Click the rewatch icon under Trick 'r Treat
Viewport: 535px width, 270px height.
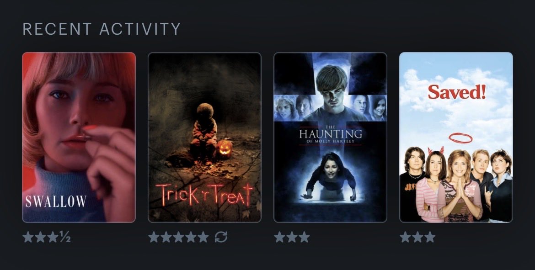click(x=221, y=237)
